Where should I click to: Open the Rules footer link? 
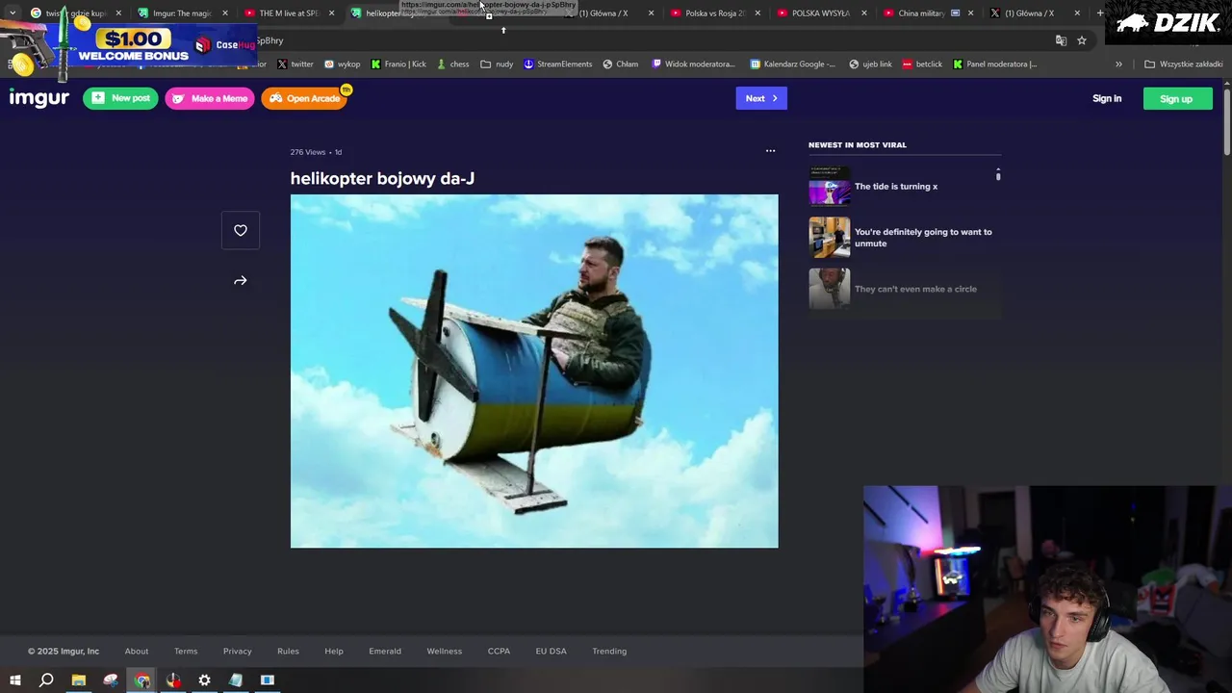click(289, 652)
